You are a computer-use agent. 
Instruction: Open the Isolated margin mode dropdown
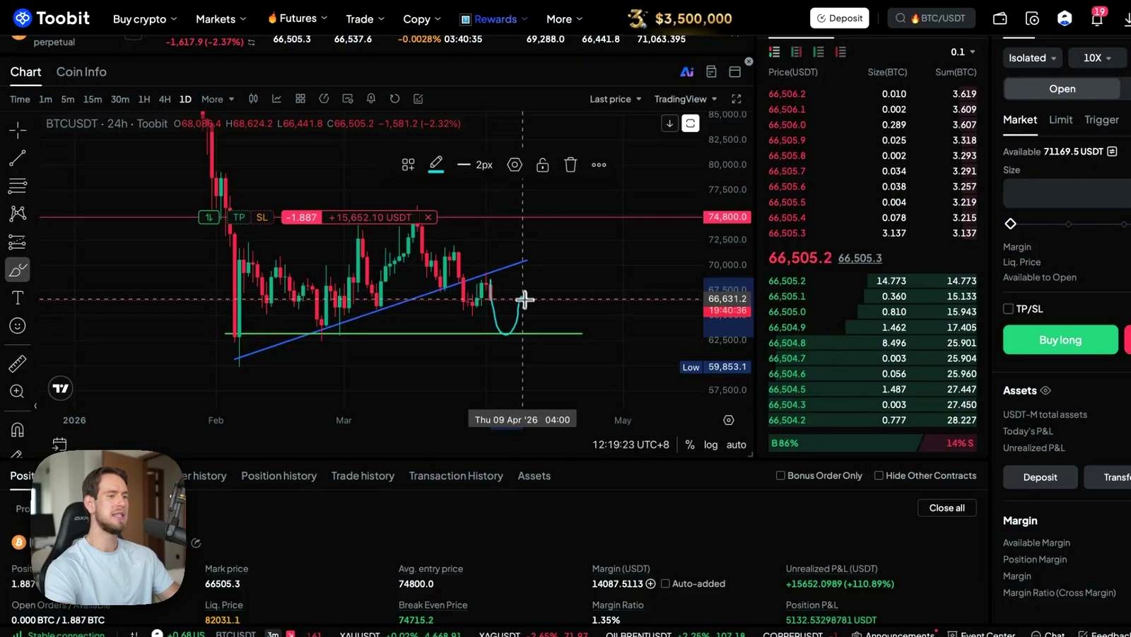(1032, 58)
